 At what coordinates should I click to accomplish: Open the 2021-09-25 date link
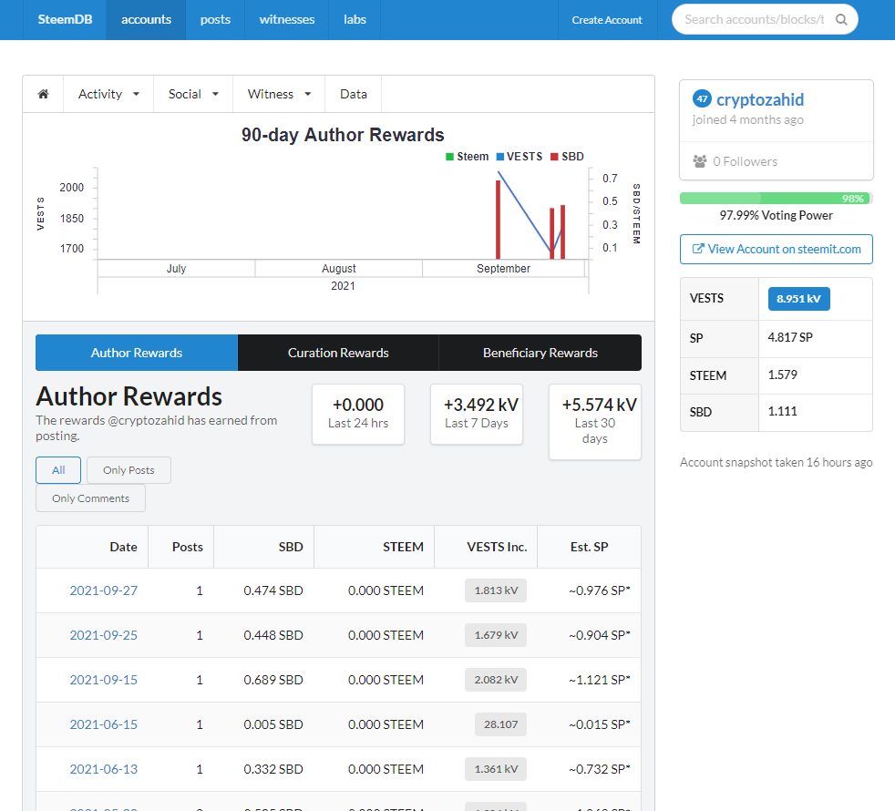tap(103, 635)
